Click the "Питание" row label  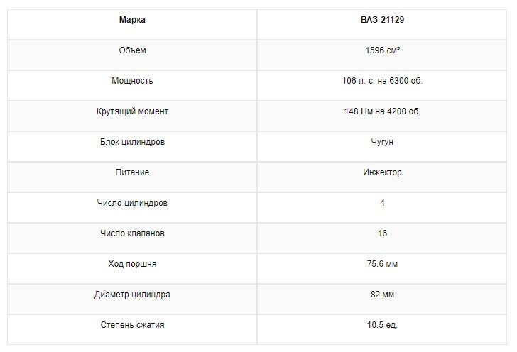132,172
